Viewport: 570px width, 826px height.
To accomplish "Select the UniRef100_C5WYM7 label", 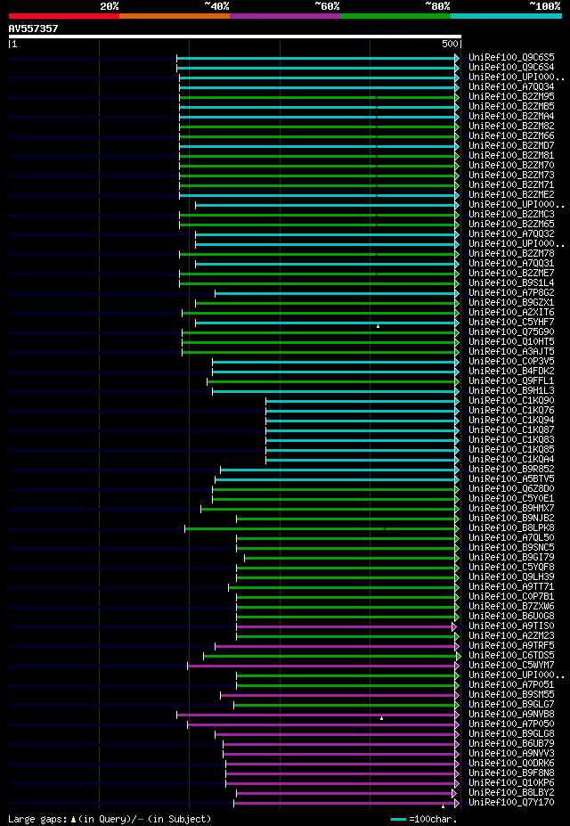I will click(x=511, y=666).
